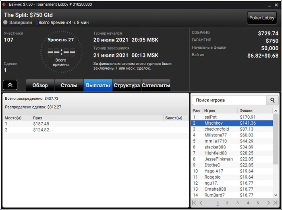Focus the Поиск игрока search field
Screen dimensions: 282x210
point(229,100)
